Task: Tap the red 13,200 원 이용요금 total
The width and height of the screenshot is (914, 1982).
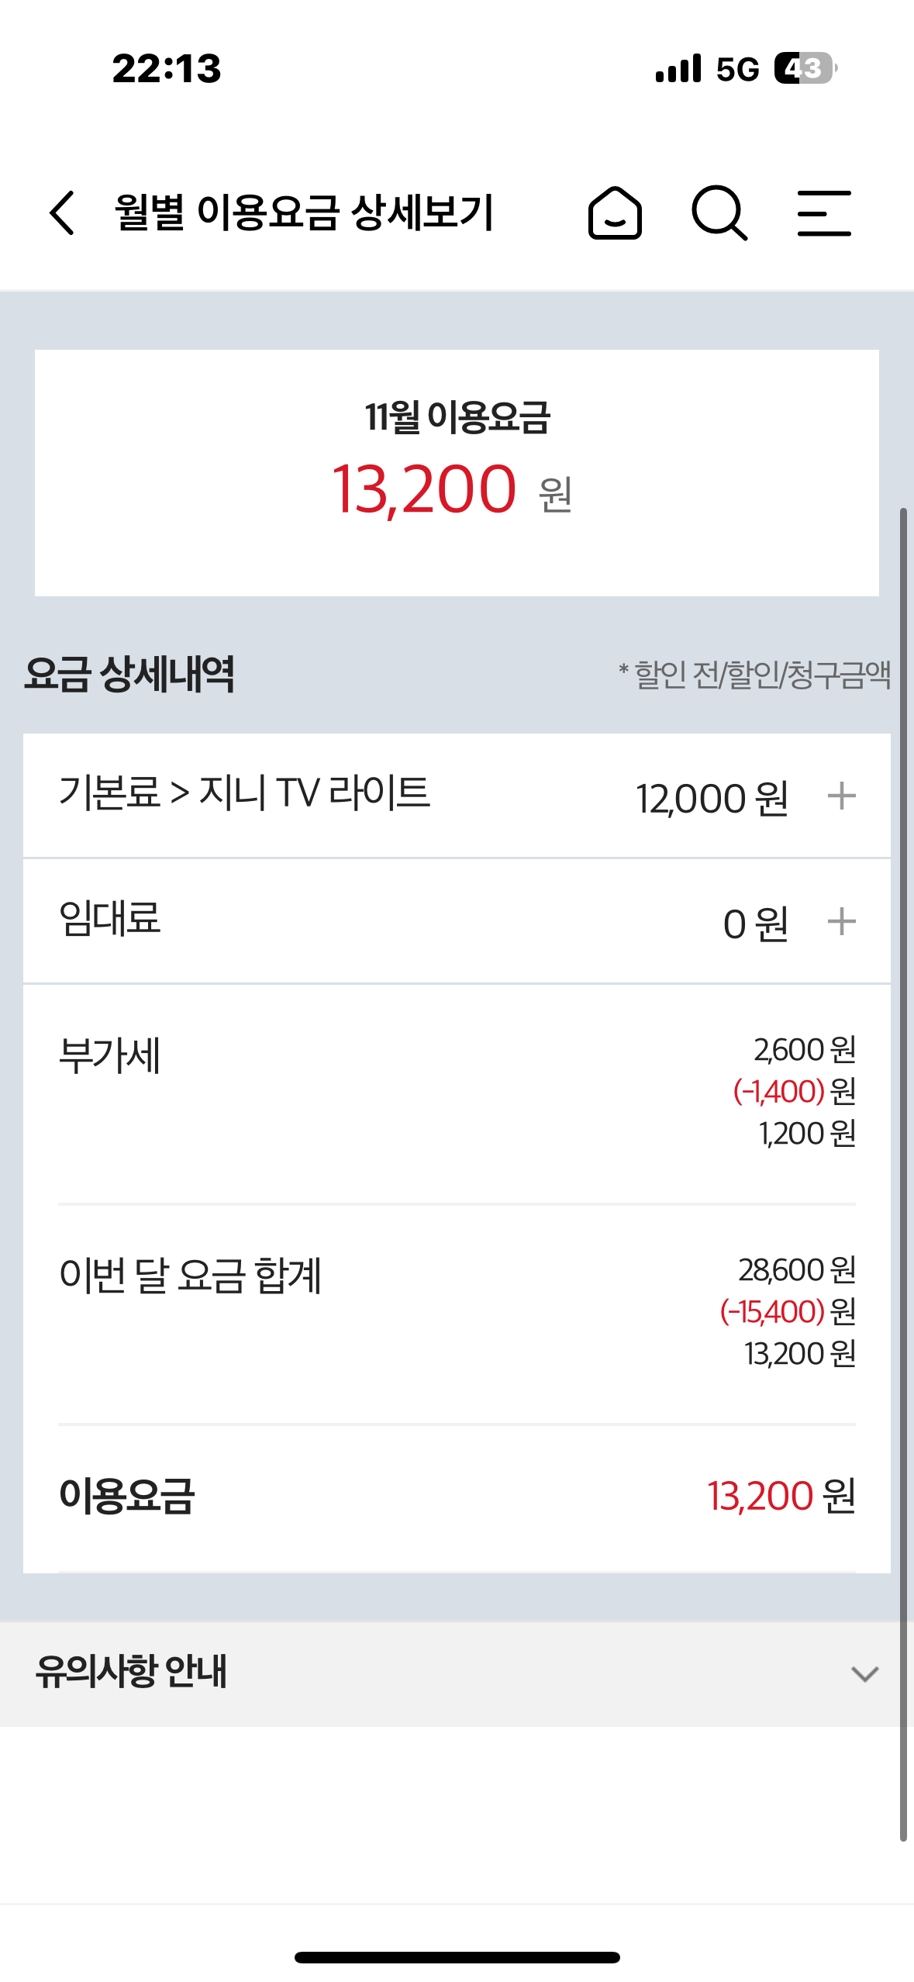Action: [x=781, y=1496]
